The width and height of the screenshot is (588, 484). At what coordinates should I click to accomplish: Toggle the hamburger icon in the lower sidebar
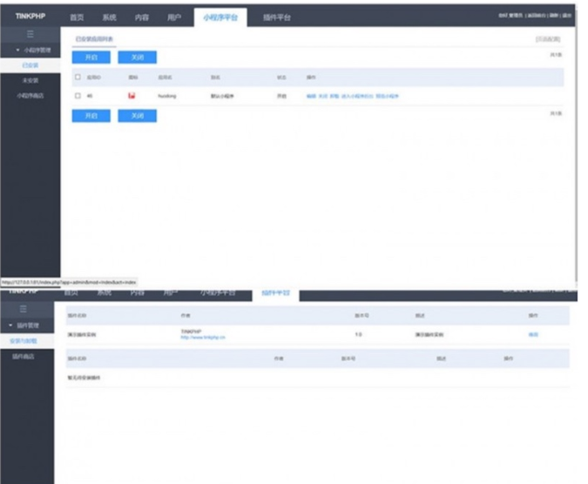click(30, 309)
